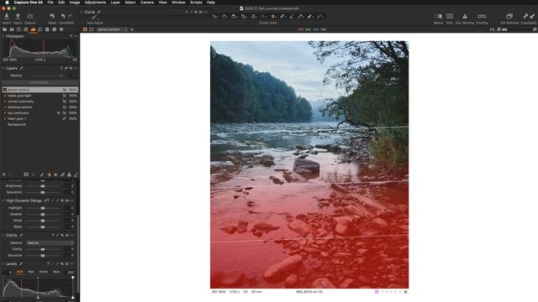Select brush tool in Layers footer

click(x=42, y=174)
